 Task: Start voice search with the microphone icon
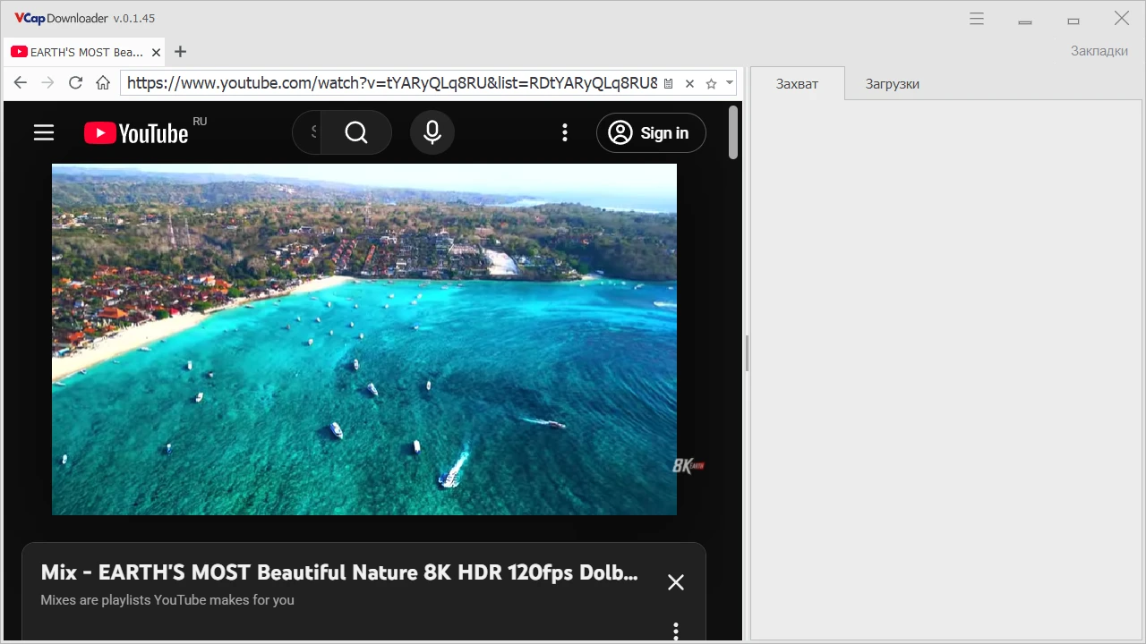coord(432,133)
